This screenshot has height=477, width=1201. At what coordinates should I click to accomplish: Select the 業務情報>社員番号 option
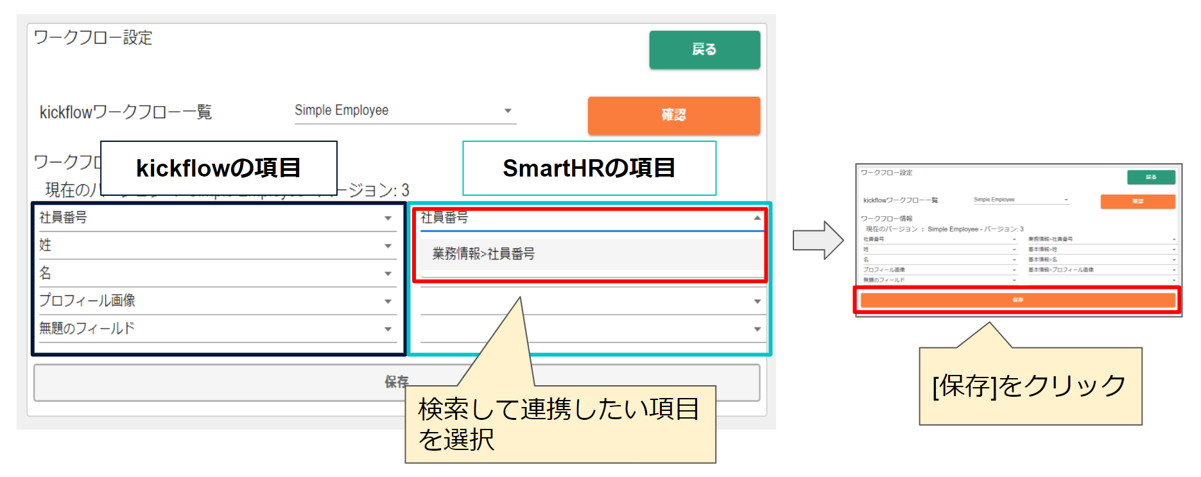coord(591,254)
